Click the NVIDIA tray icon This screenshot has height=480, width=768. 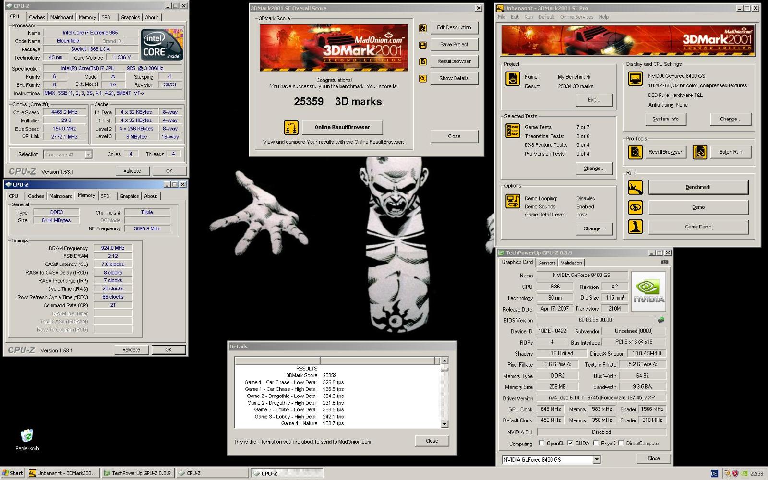pos(744,473)
